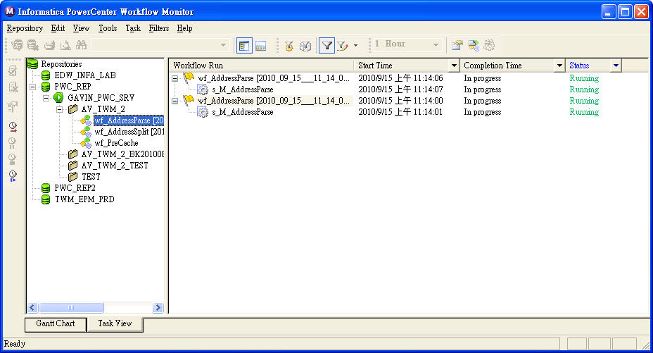Collapse the wf_AddressParse run started 11:14:00
The height and width of the screenshot is (353, 653).
pos(175,101)
